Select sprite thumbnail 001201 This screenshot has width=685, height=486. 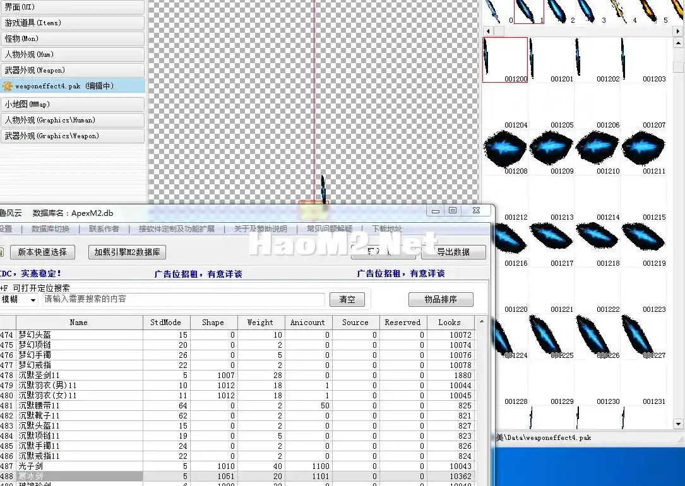551,60
